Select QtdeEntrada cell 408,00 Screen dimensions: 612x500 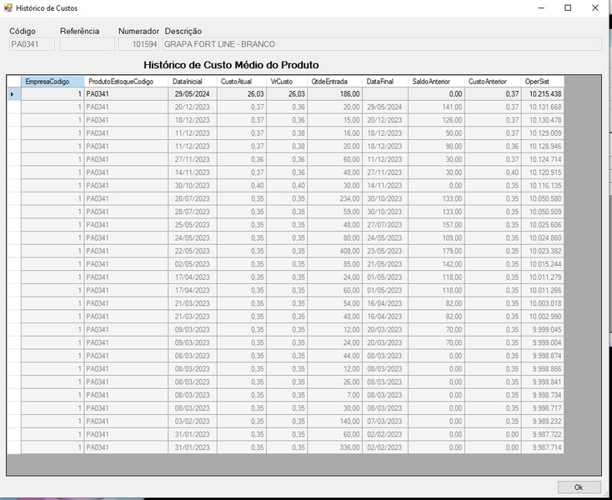[x=335, y=251]
